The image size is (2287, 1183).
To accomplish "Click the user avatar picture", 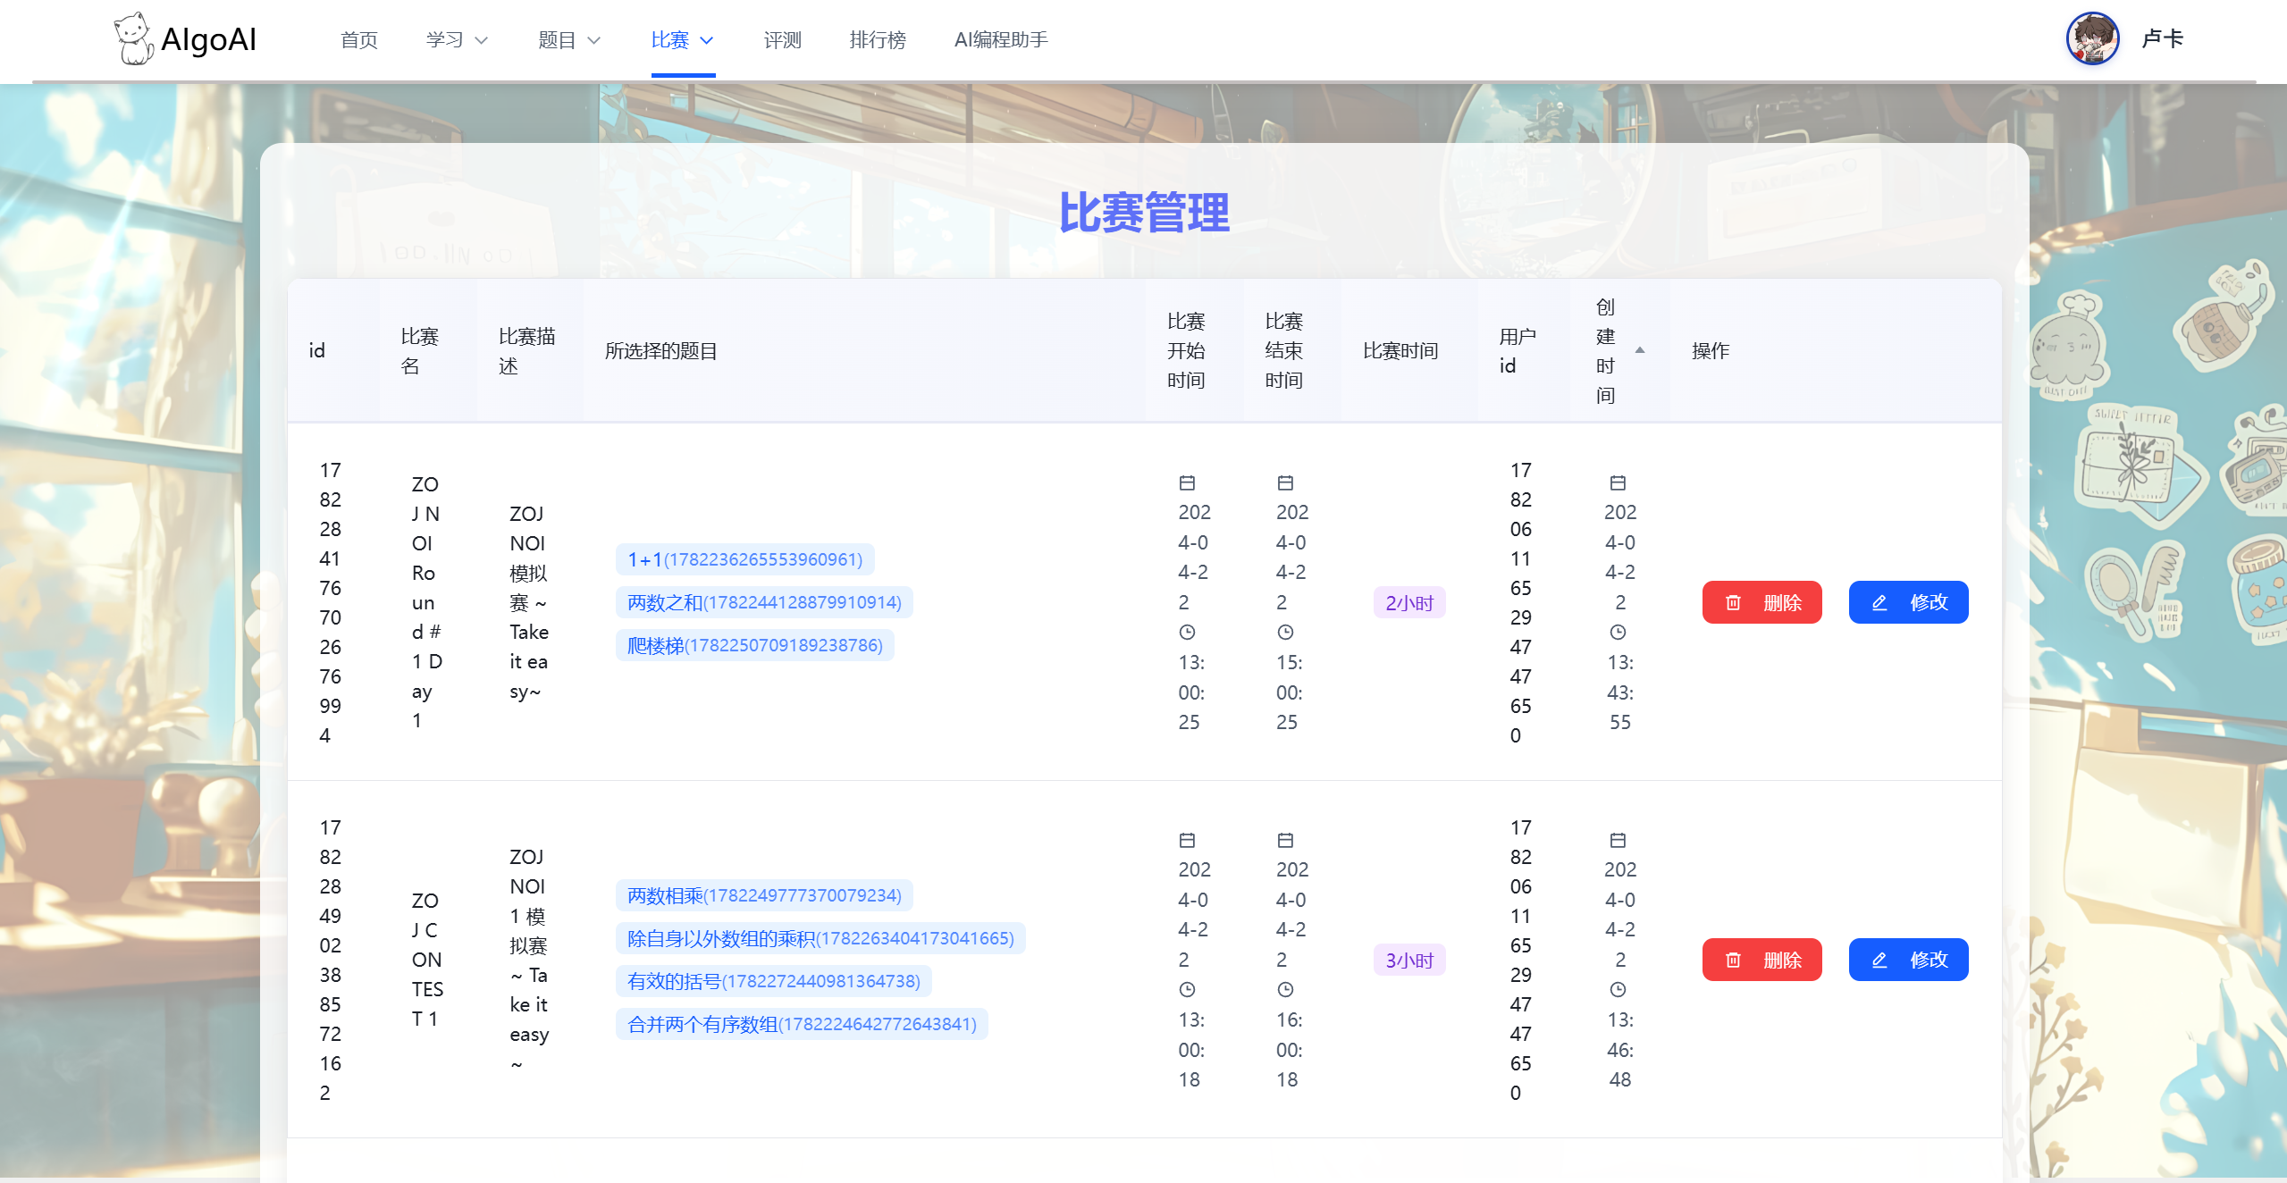I will click(2091, 38).
